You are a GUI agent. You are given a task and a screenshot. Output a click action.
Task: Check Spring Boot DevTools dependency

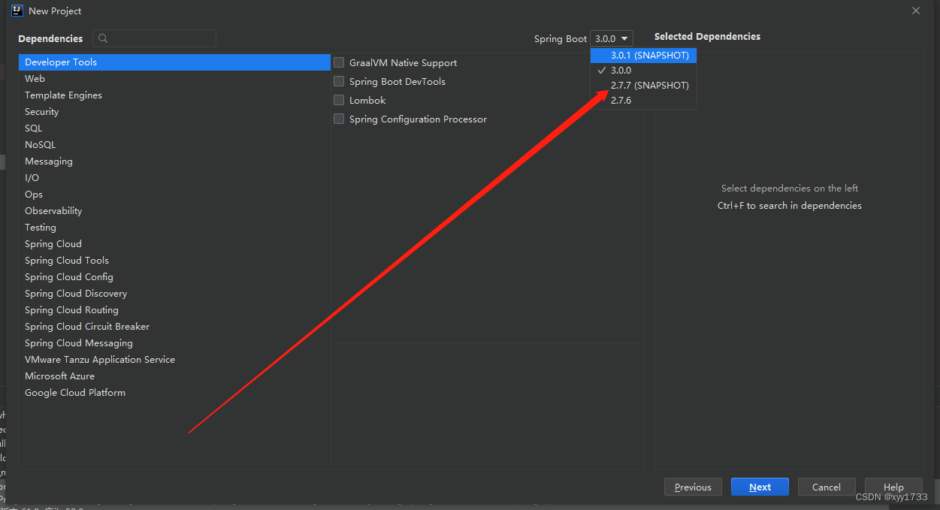339,81
